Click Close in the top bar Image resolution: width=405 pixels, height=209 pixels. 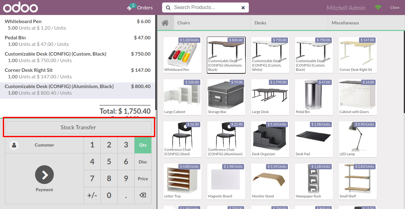pos(395,7)
